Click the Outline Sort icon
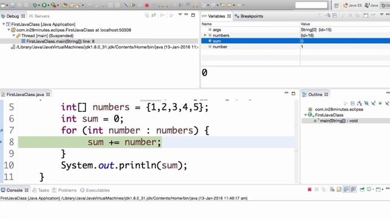The width and height of the screenshot is (390, 219). 359,103
